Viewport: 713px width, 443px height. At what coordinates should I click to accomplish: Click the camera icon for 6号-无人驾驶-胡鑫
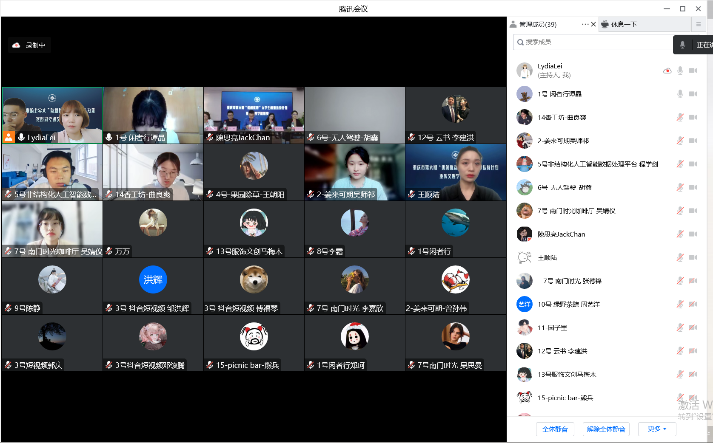pyautogui.click(x=693, y=187)
